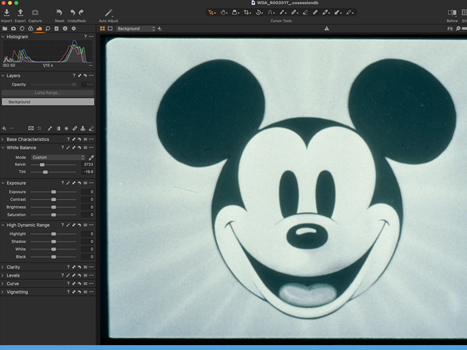The image size is (467, 350).
Task: Click the Capture camera icon
Action: coord(35,13)
